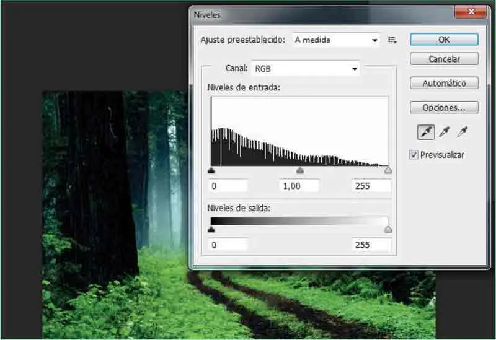The width and height of the screenshot is (496, 340).
Task: Click the input highlights white slider
Action: click(388, 170)
